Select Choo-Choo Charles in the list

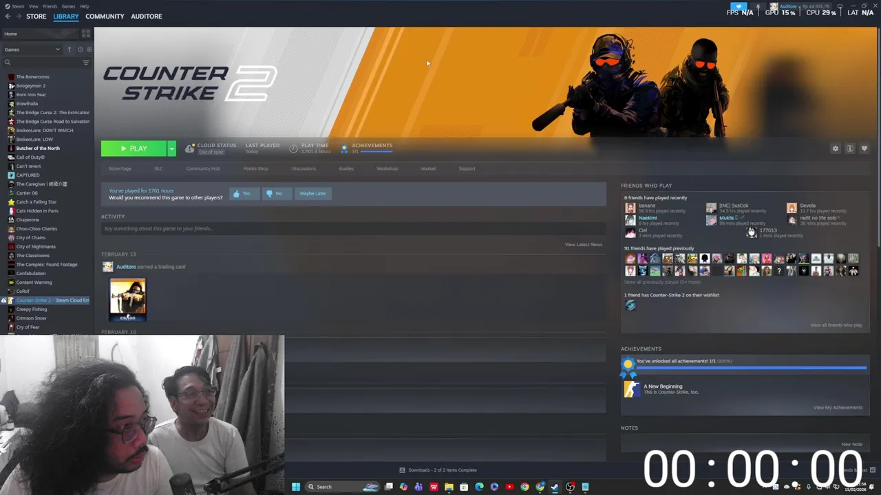(x=36, y=229)
